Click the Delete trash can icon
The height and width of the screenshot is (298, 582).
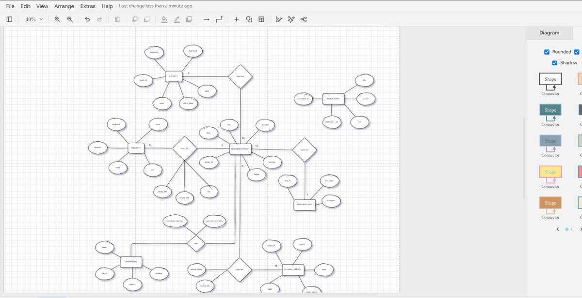pos(117,19)
